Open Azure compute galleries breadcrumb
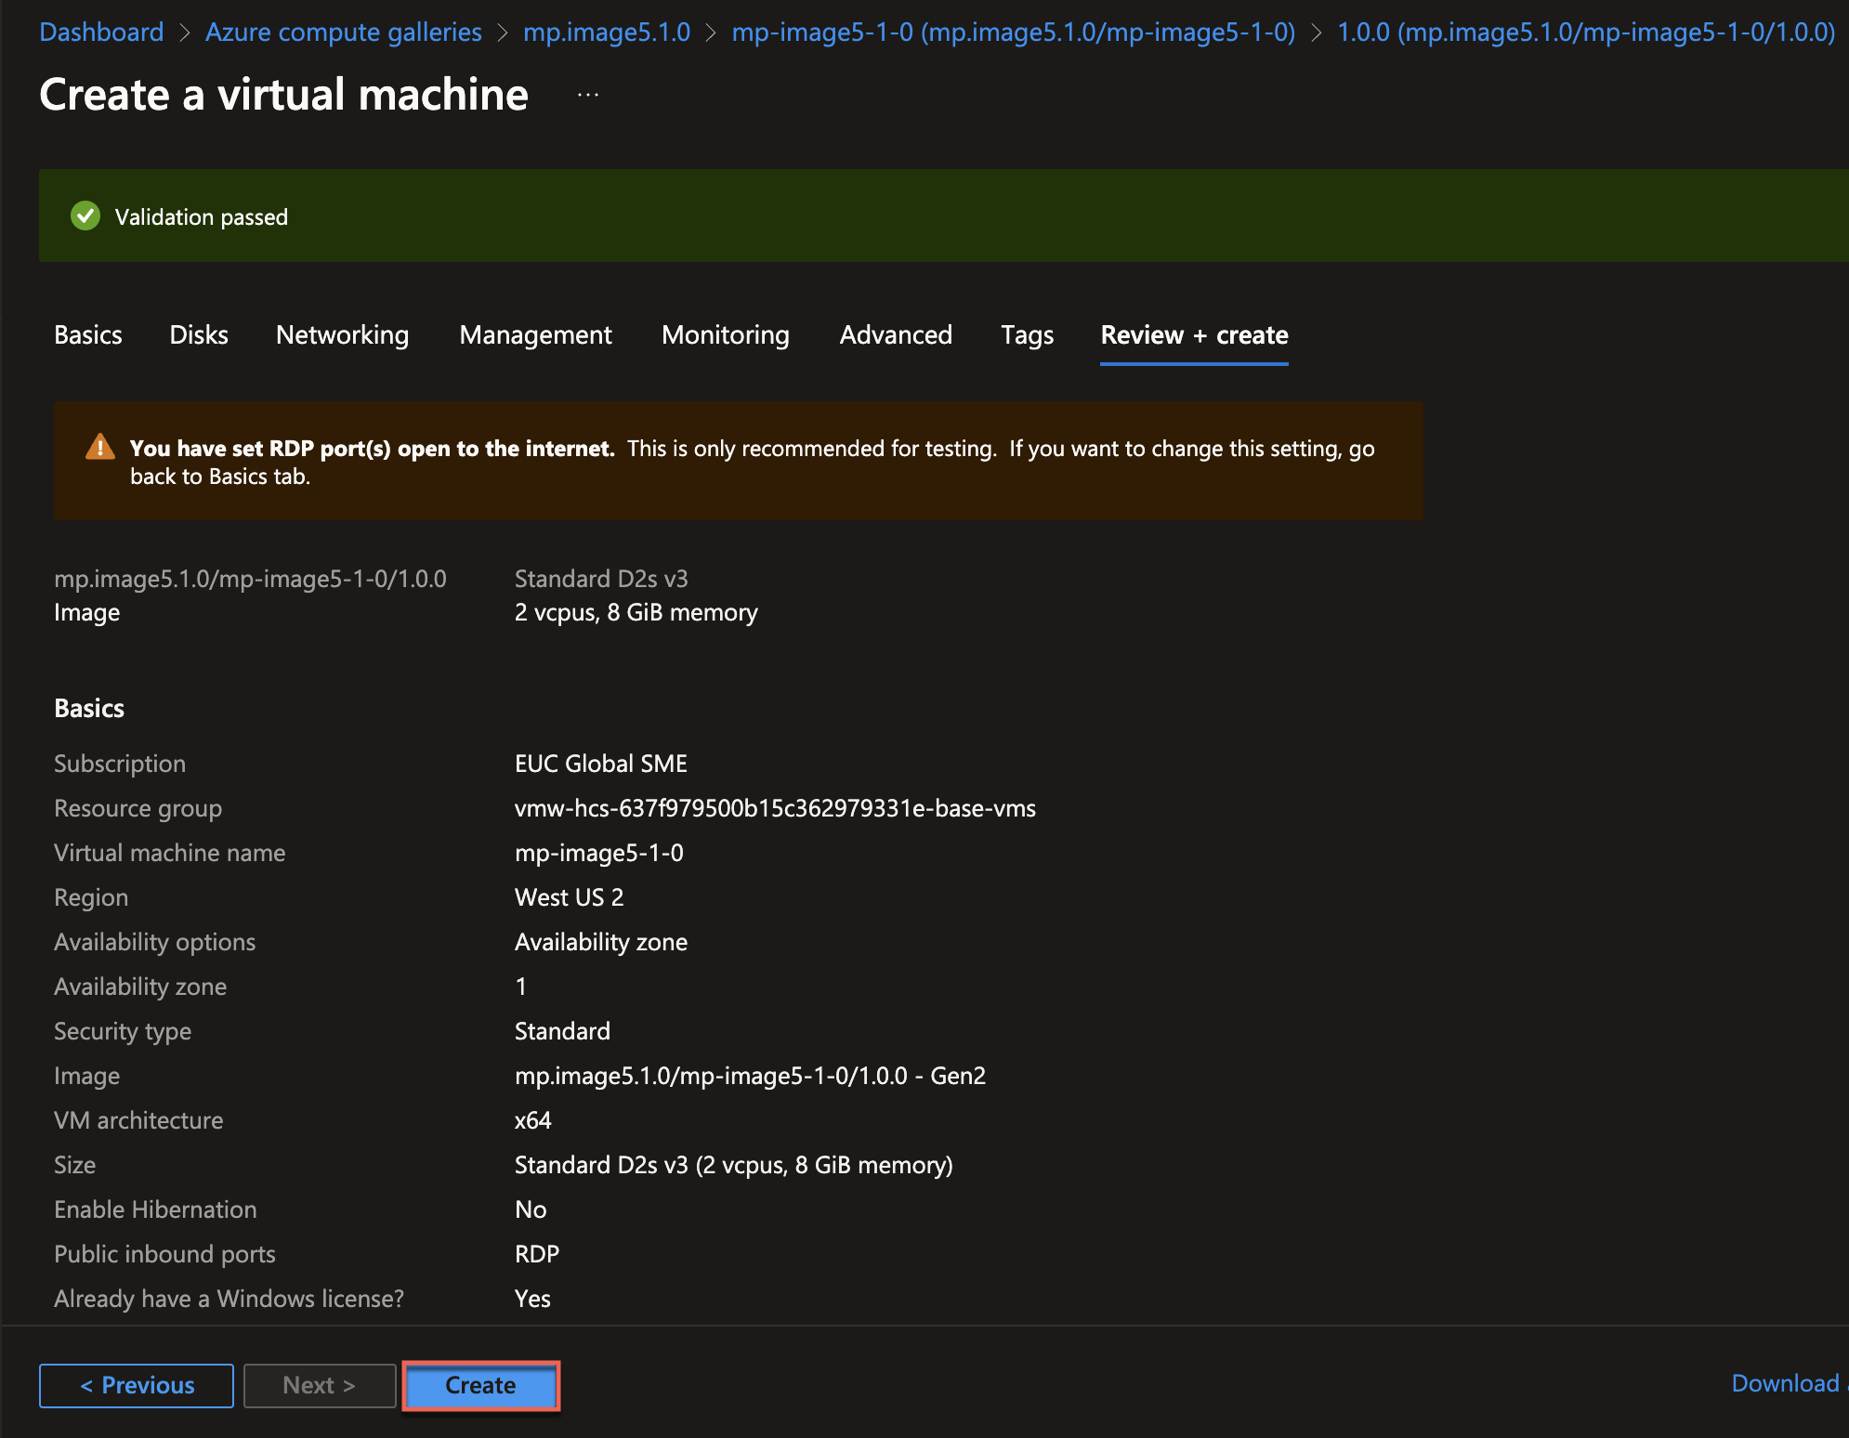The width and height of the screenshot is (1849, 1438). click(344, 33)
